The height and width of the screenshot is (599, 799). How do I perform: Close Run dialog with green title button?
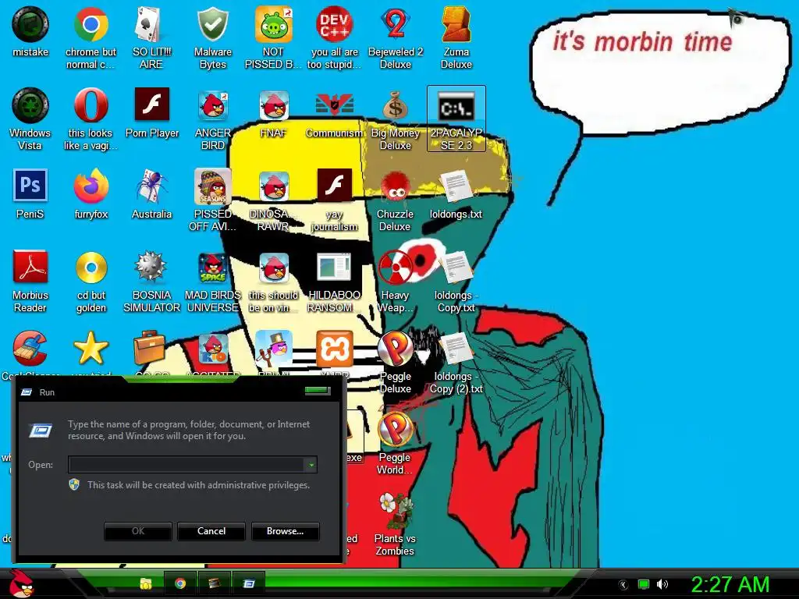318,391
